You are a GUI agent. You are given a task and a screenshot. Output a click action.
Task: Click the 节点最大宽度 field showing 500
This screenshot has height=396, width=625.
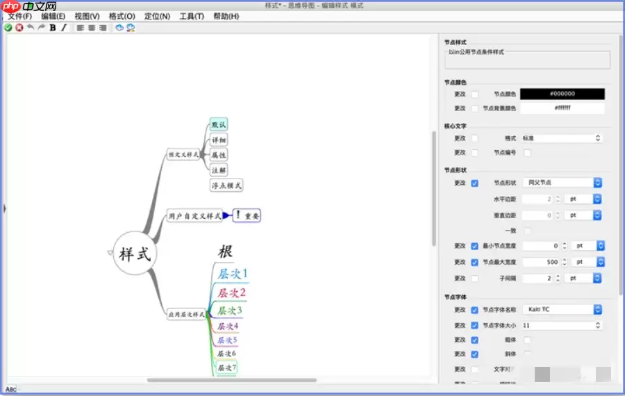pyautogui.click(x=540, y=262)
